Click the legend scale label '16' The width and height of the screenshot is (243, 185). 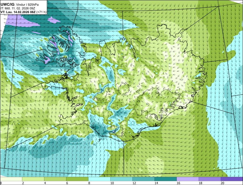pos(178,183)
